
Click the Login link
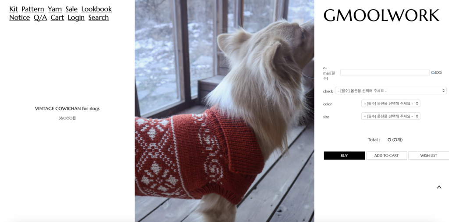[x=76, y=18]
